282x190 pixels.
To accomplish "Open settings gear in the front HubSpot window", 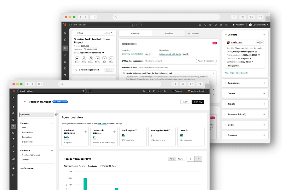I will (159, 91).
